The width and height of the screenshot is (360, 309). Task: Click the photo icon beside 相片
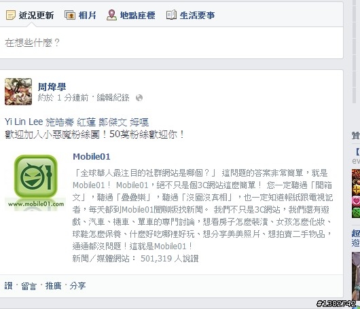click(70, 15)
